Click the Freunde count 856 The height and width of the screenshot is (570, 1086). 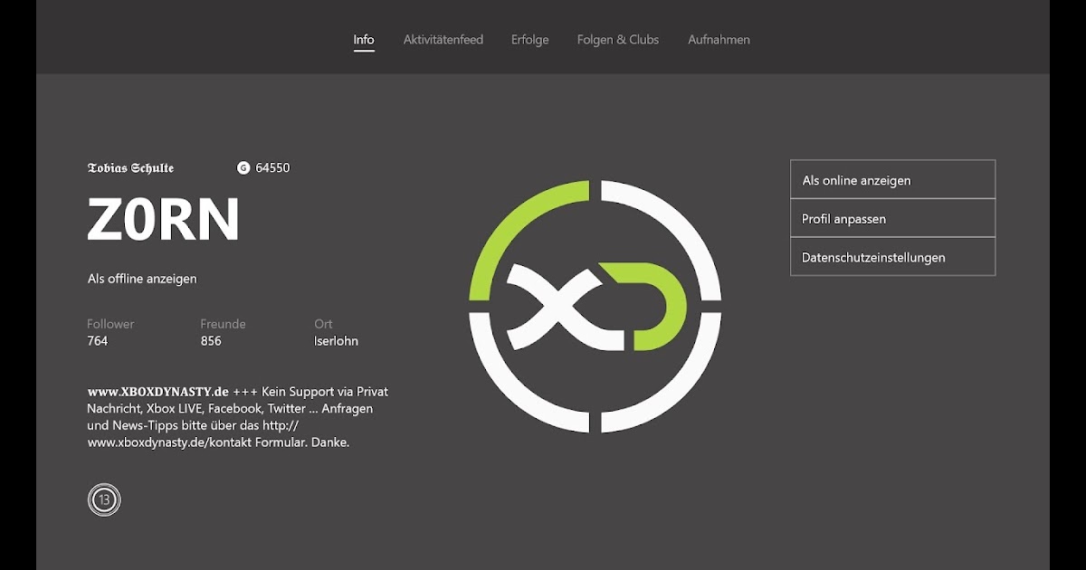211,341
